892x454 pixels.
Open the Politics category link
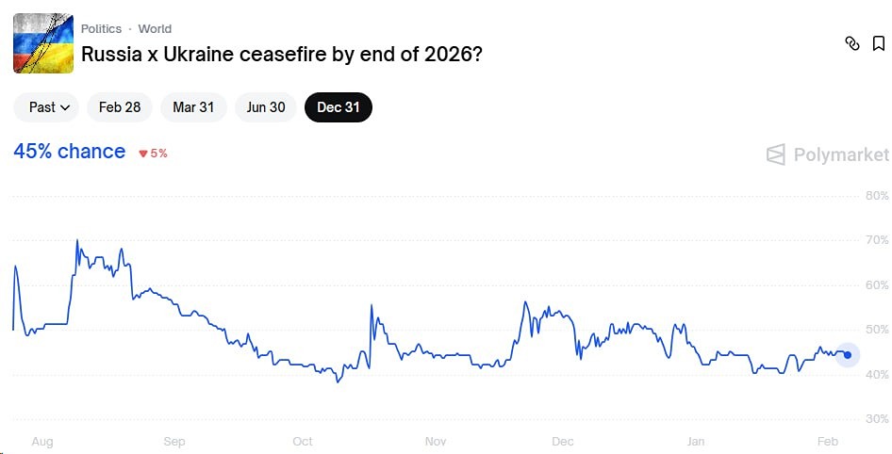coord(101,28)
